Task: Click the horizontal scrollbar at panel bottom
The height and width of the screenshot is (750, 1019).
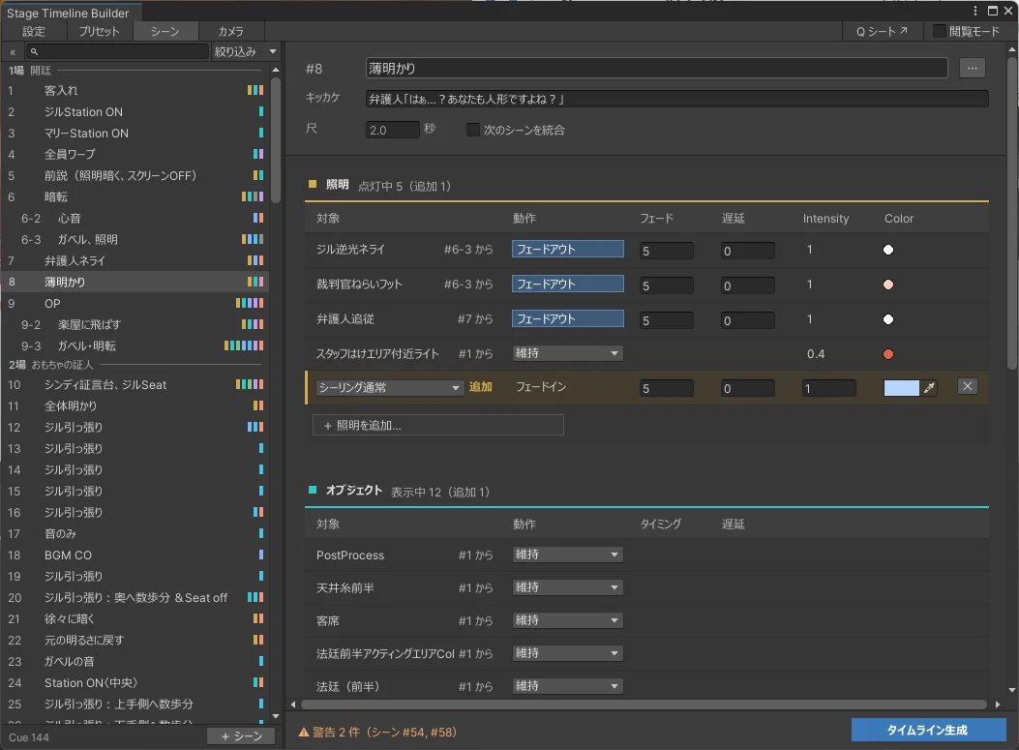Action: 644,705
